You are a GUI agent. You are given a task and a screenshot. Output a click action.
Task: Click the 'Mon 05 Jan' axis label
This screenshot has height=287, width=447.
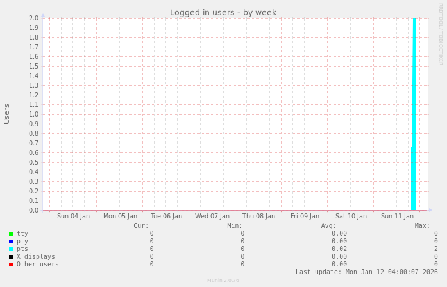coord(120,216)
